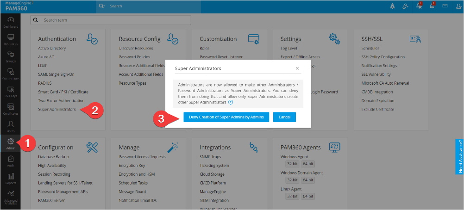Close the Super Administrators dialog
The height and width of the screenshot is (210, 464).
[x=297, y=68]
